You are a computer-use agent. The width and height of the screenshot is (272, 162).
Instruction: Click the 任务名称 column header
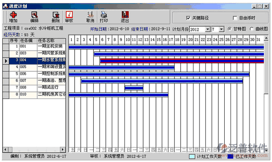52,41
